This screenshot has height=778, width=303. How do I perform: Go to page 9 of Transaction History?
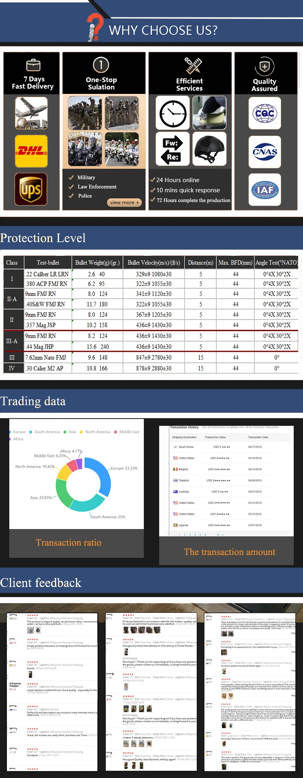[218, 534]
